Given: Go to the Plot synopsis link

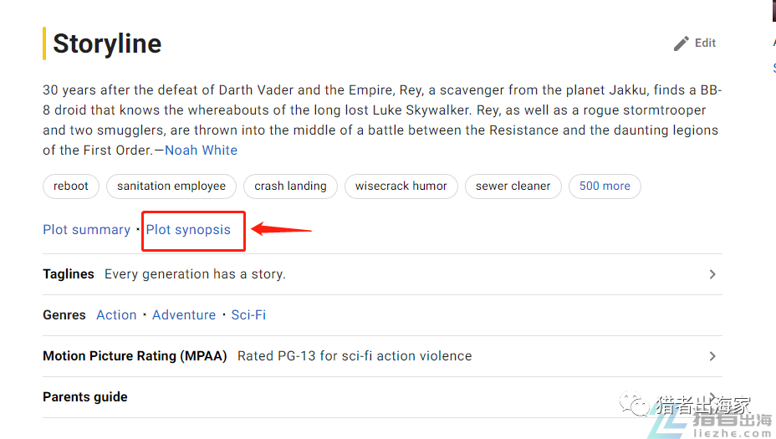Looking at the screenshot, I should pos(188,230).
